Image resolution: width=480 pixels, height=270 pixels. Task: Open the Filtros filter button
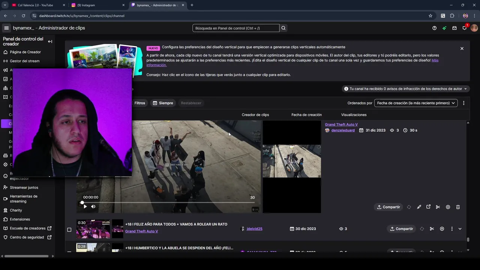pos(139,103)
